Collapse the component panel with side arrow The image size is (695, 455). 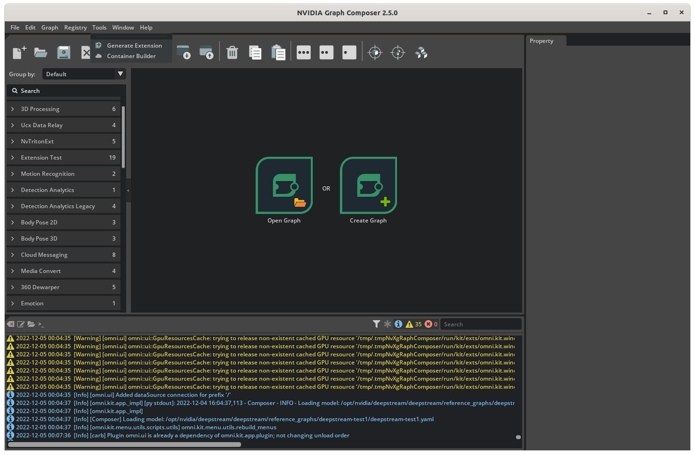coord(128,191)
